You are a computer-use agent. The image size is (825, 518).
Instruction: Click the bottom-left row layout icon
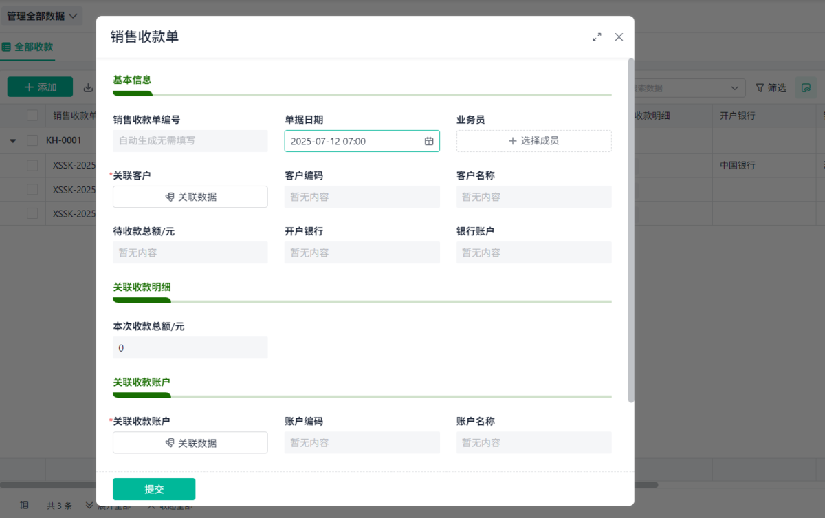tap(25, 506)
